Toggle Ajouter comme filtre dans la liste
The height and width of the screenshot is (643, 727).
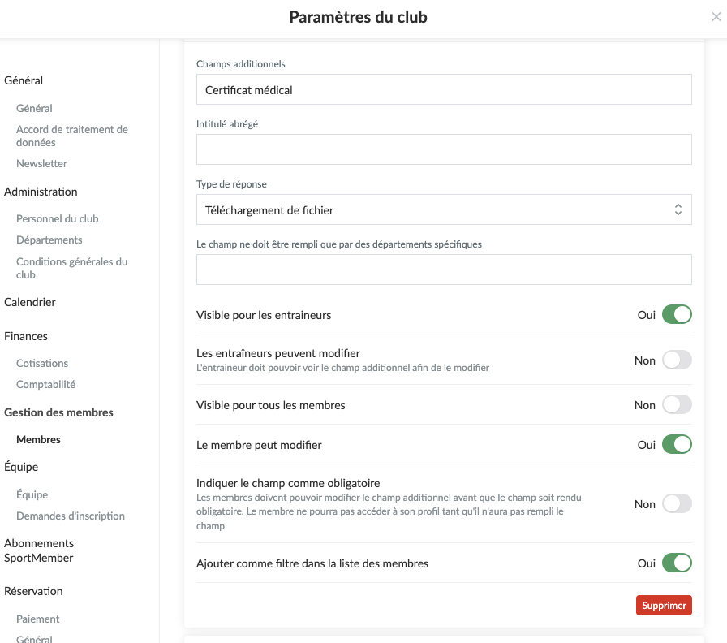click(677, 563)
